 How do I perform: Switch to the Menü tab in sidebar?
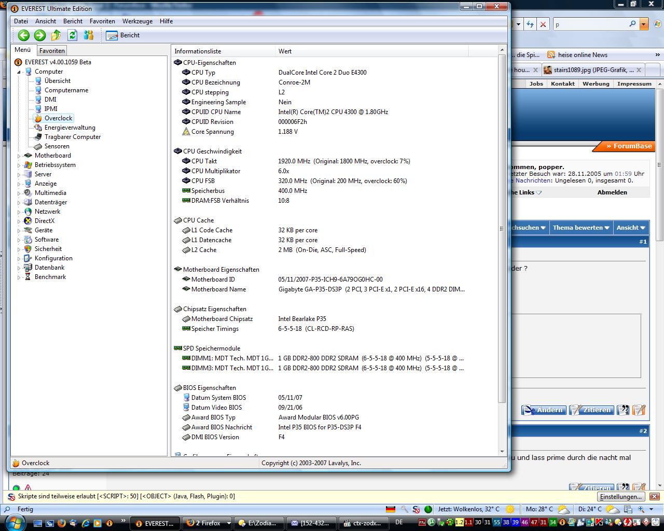pos(23,50)
